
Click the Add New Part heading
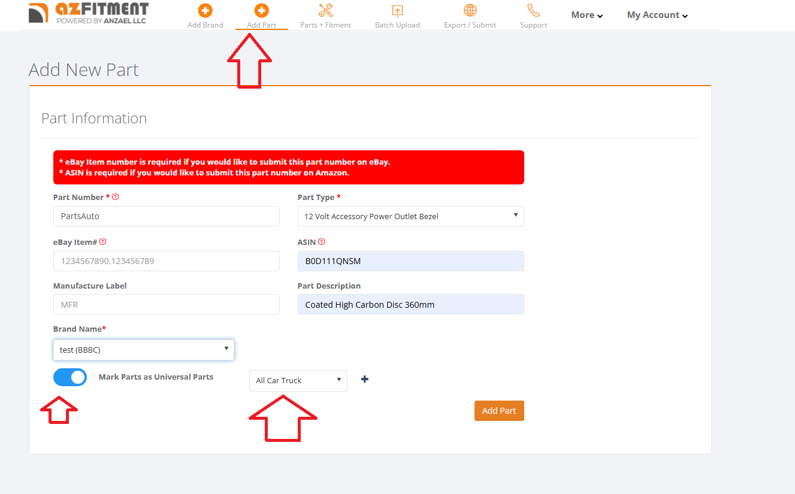pos(84,69)
